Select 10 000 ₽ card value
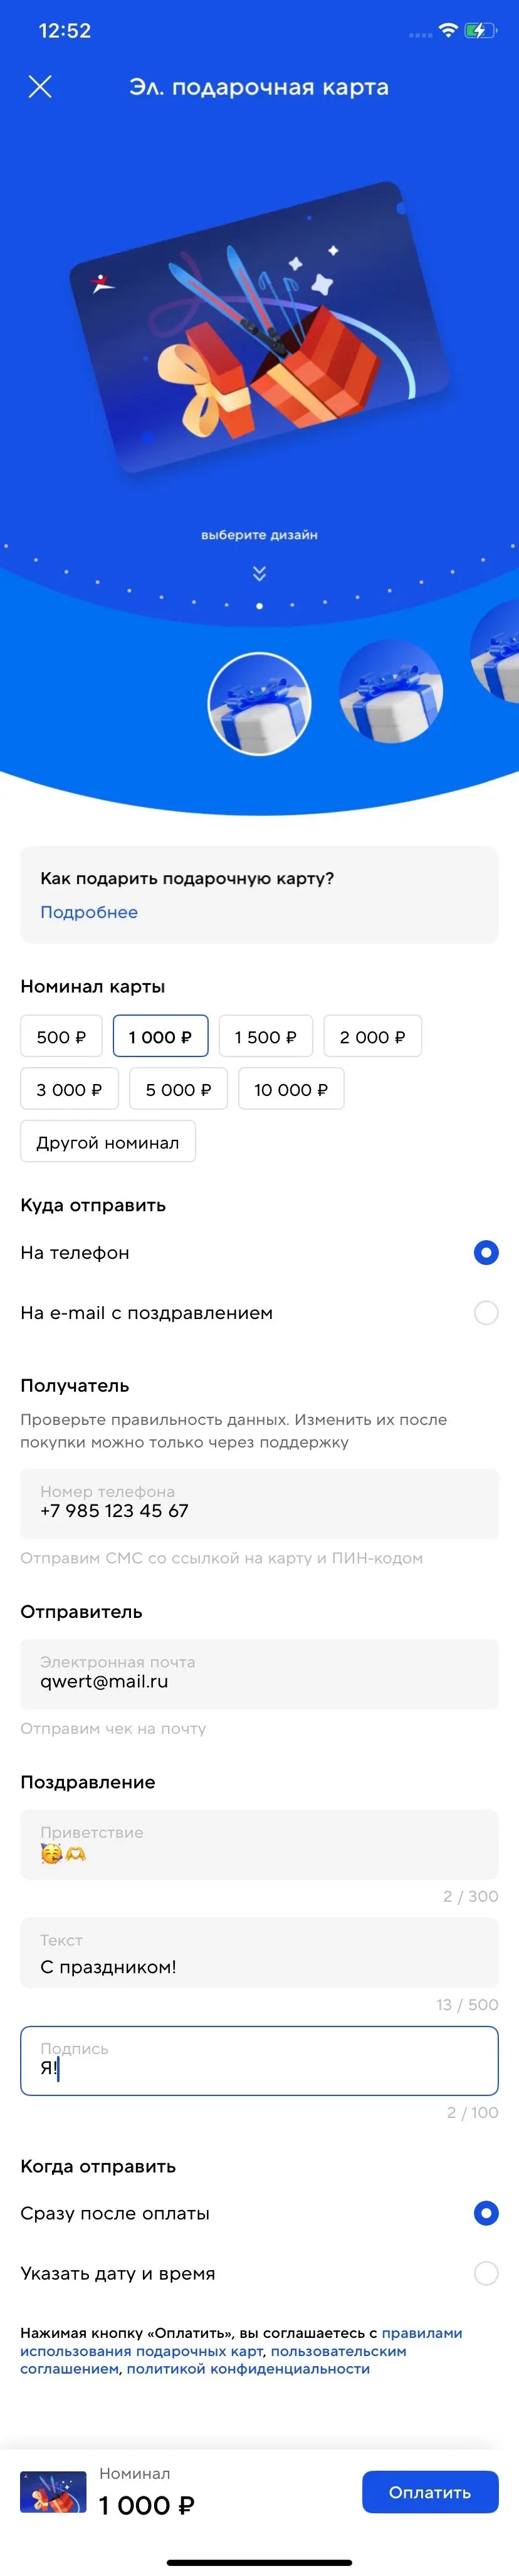This screenshot has width=519, height=2576. click(291, 1089)
